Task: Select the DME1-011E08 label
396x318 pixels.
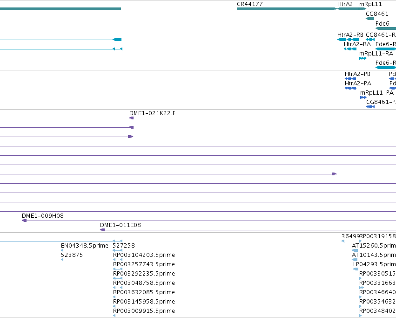Action: (121, 225)
